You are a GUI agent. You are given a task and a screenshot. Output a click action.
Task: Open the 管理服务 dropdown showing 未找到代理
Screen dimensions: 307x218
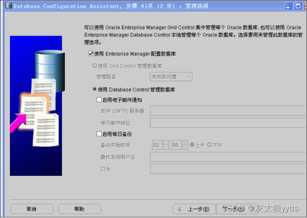171,77
